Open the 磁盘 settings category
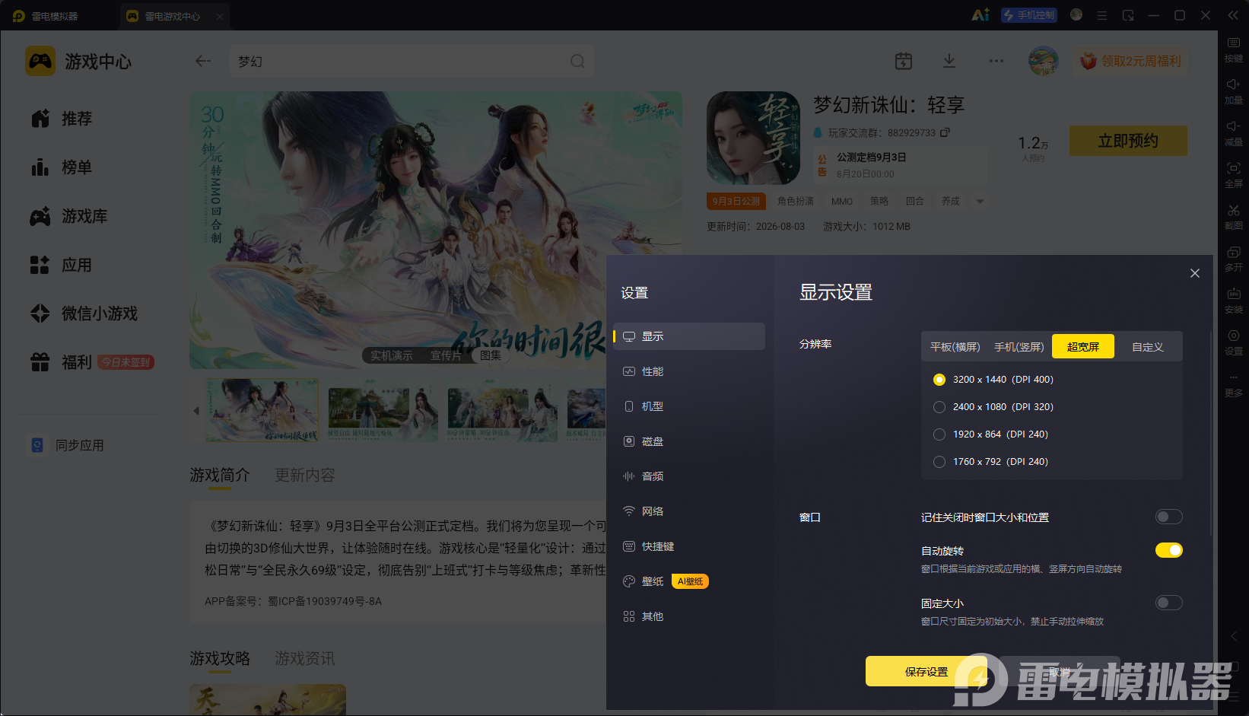Viewport: 1249px width, 716px height. coord(689,441)
